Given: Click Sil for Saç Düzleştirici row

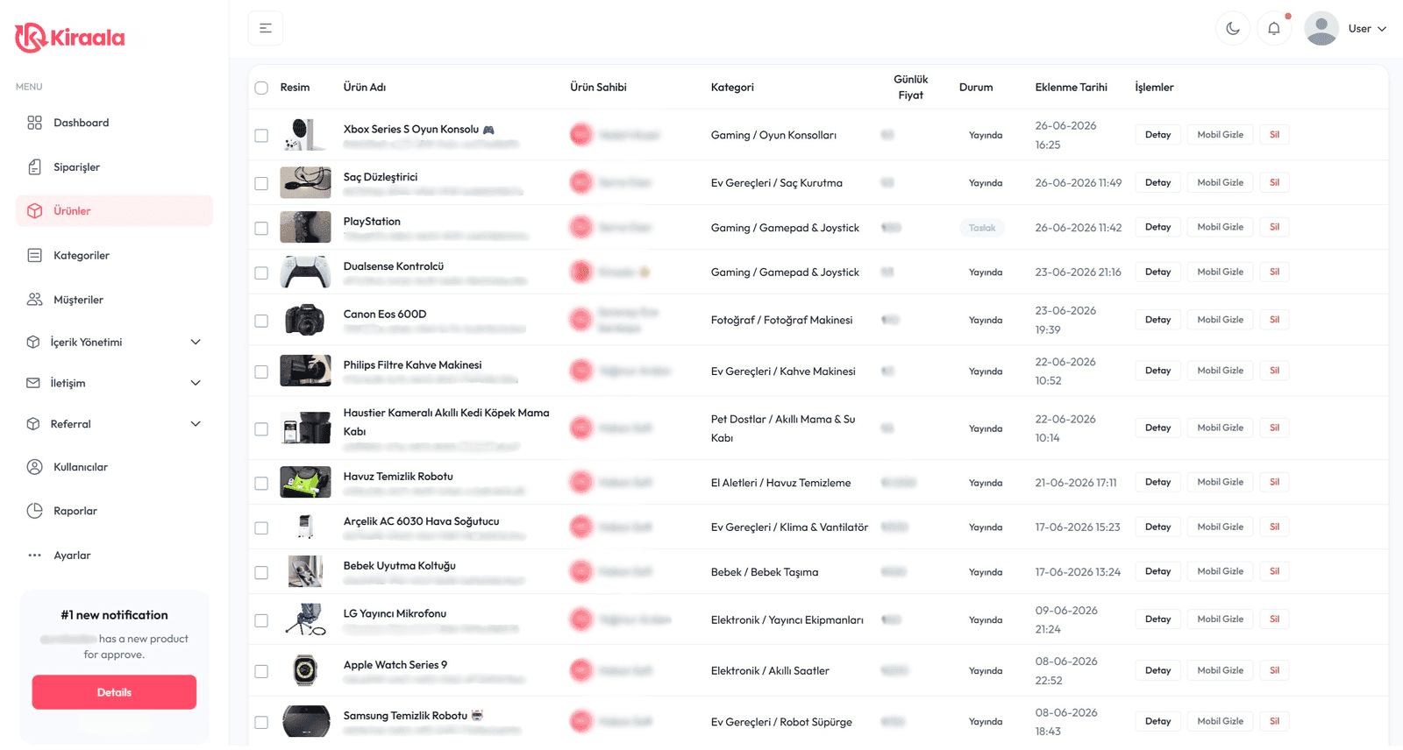Looking at the screenshot, I should point(1274,182).
